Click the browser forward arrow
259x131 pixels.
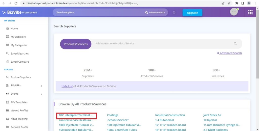pyautogui.click(x=10, y=3)
